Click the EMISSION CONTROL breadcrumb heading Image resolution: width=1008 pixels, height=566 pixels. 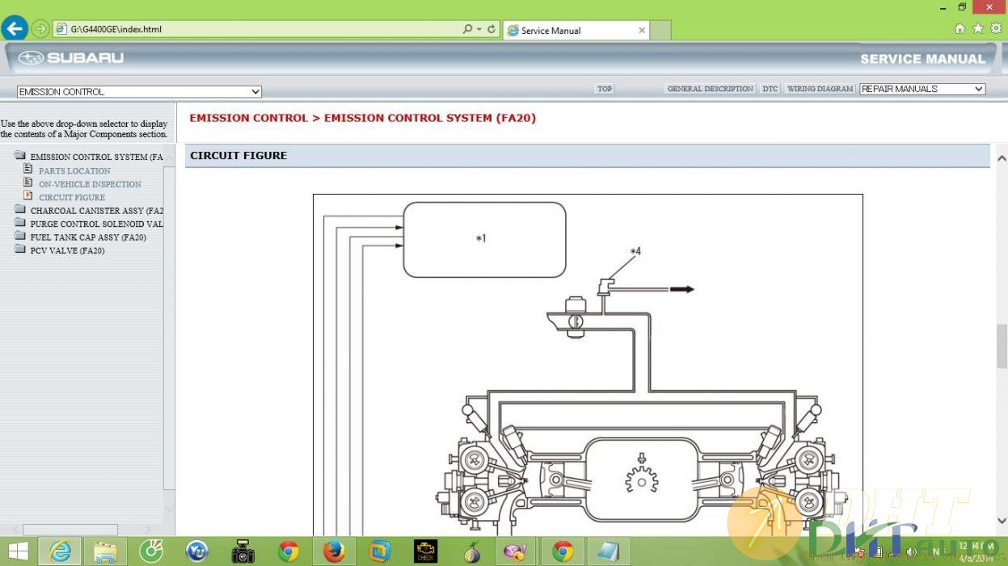[362, 118]
